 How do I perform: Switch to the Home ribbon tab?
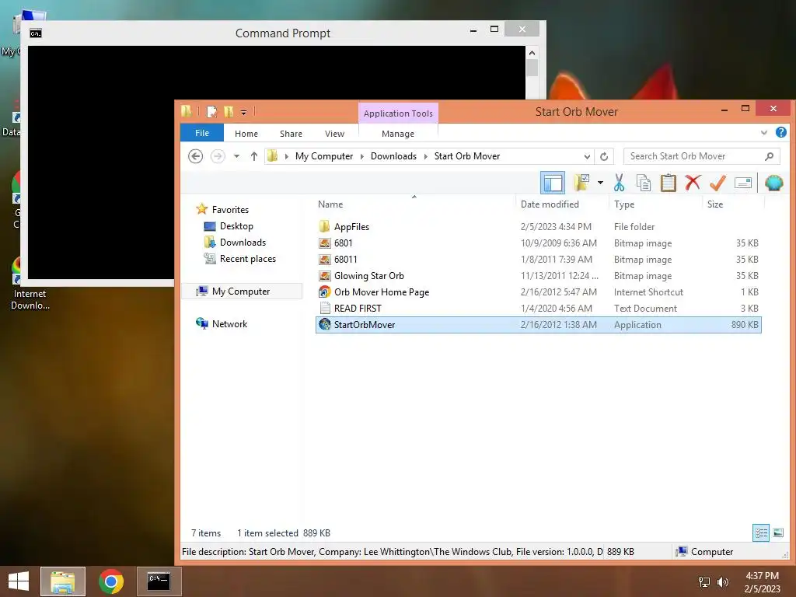pos(246,134)
